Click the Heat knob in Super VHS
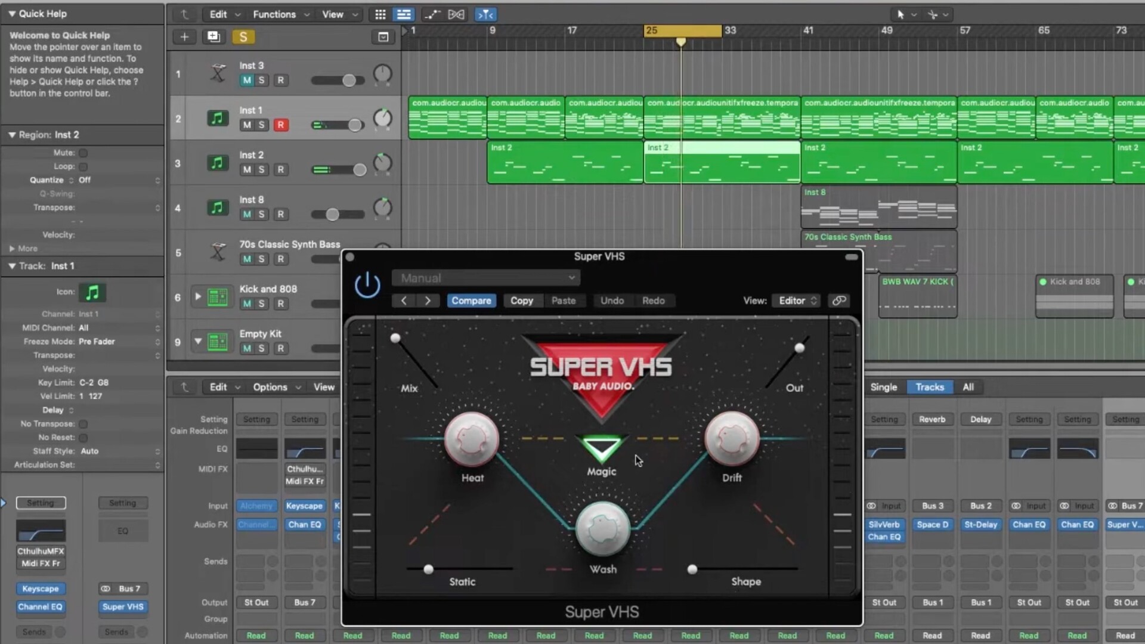 point(472,439)
